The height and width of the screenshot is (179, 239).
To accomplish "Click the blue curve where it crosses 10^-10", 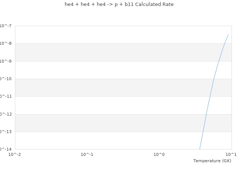I will (x=214, y=79).
